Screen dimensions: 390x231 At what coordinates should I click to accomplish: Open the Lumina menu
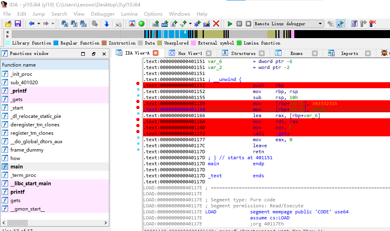(129, 14)
